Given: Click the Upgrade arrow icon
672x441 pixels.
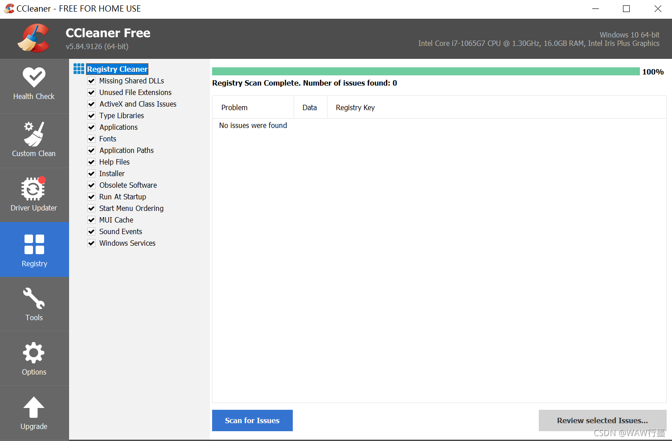Looking at the screenshot, I should [x=34, y=408].
